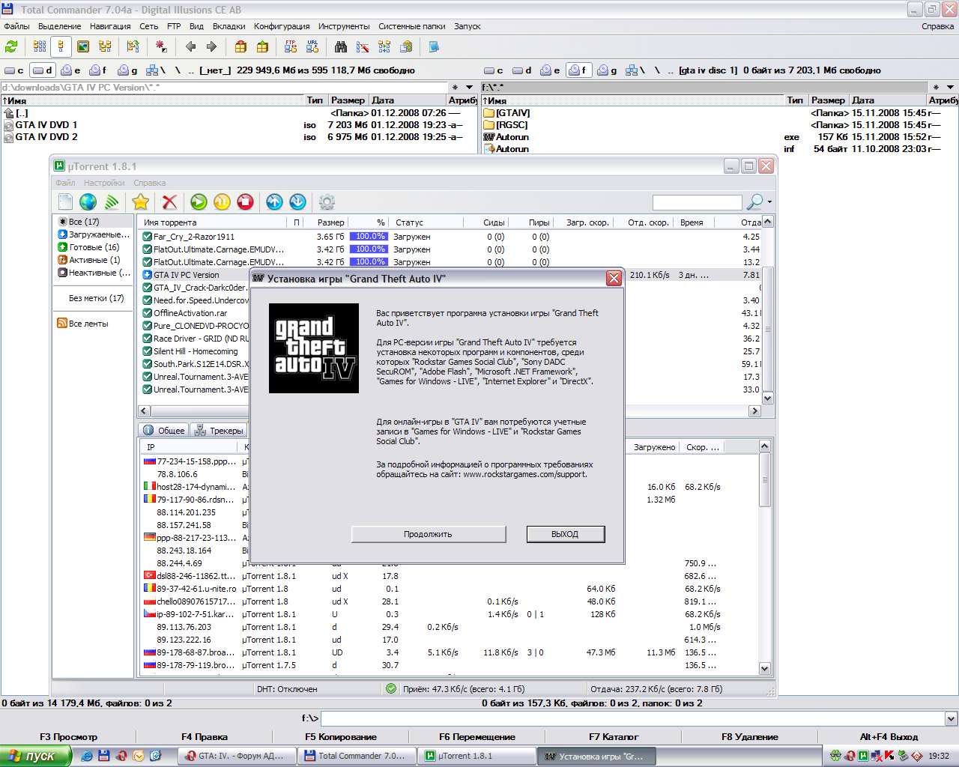Image resolution: width=959 pixels, height=767 pixels.
Task: Click the pack files box icon
Action: (240, 46)
